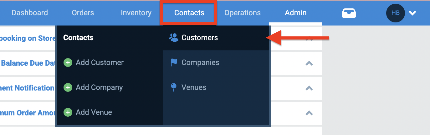Image resolution: width=430 pixels, height=135 pixels.
Task: Open the Inventory menu
Action: coord(136,13)
